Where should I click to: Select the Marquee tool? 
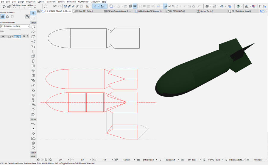pos(33,18)
